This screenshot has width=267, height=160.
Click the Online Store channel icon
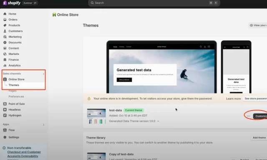[5, 79]
